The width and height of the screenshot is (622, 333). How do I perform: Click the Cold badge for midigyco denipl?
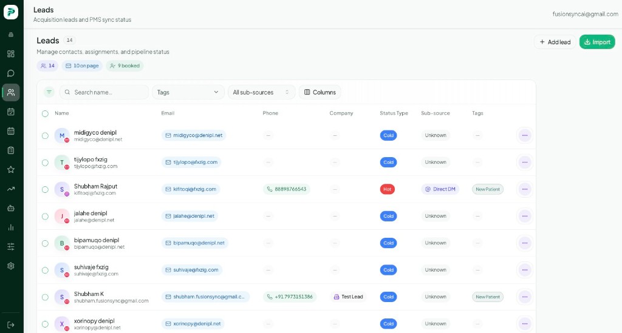388,135
